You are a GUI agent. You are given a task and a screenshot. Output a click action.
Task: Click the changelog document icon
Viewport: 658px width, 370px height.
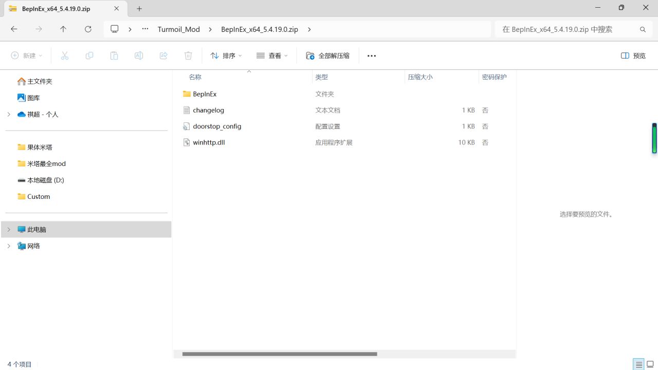[187, 110]
